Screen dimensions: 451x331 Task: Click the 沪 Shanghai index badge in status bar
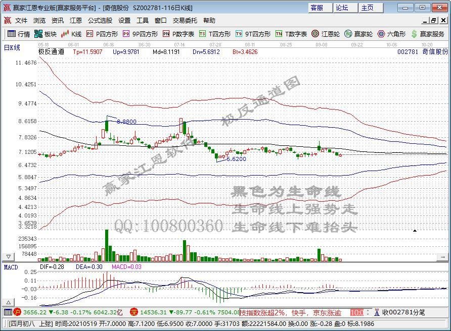pos(17,312)
